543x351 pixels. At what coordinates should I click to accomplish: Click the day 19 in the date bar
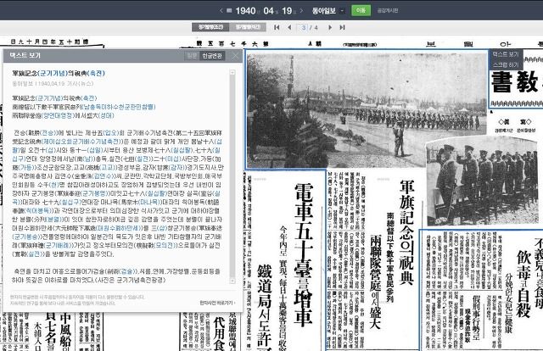click(287, 11)
